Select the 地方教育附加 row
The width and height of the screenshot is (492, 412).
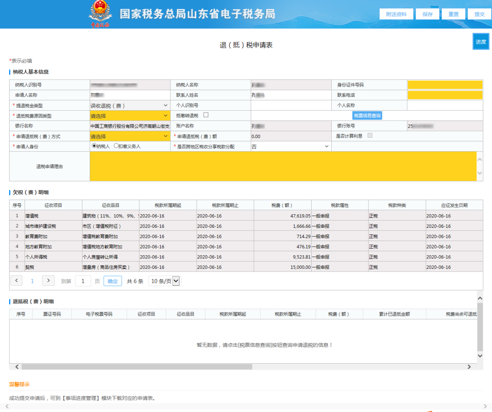coord(246,247)
